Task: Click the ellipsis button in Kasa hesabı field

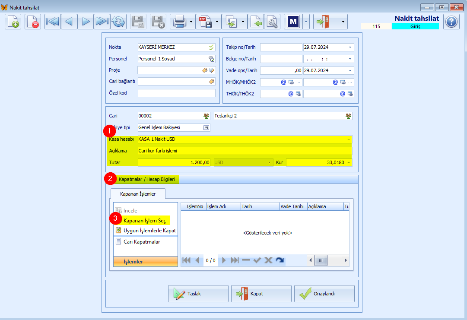Action: click(x=349, y=139)
